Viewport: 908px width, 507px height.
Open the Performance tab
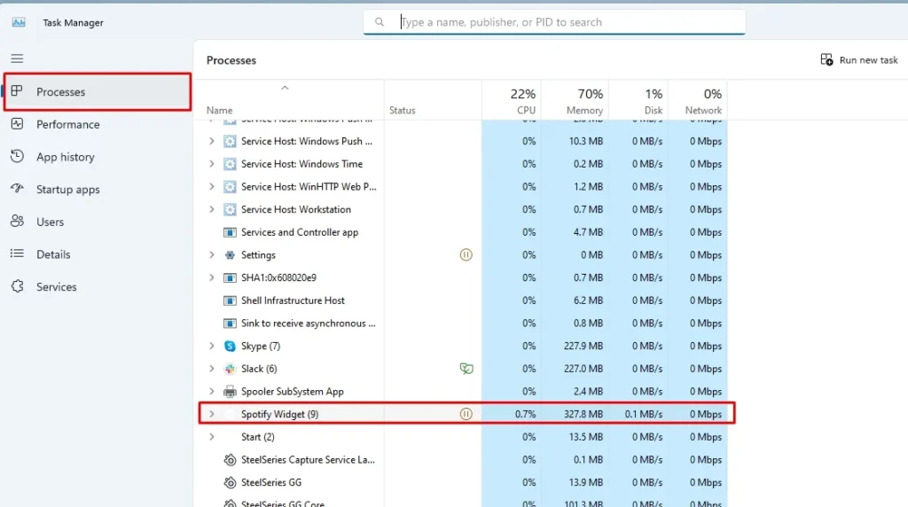click(98, 124)
